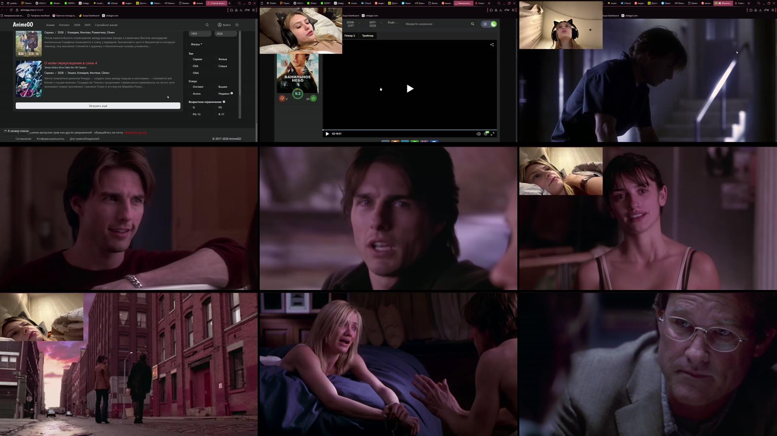Switch the movie player to fullscreen
This screenshot has width=777, height=436.
coord(493,134)
